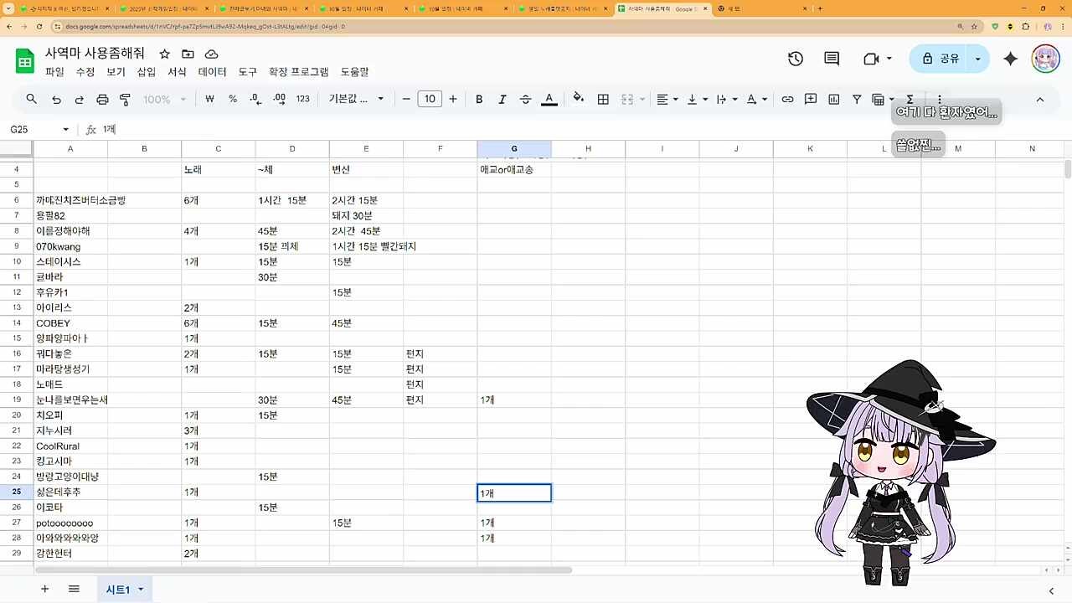
Task: Click the Google Sheets home logo
Action: pyautogui.click(x=25, y=62)
